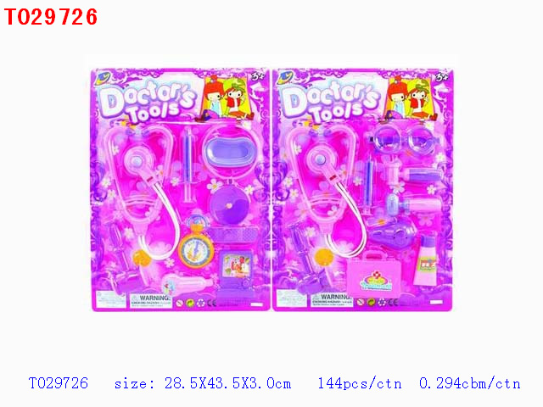The image size is (543, 407).
Task: Click the purple toy glasses
Action: tap(405, 141)
